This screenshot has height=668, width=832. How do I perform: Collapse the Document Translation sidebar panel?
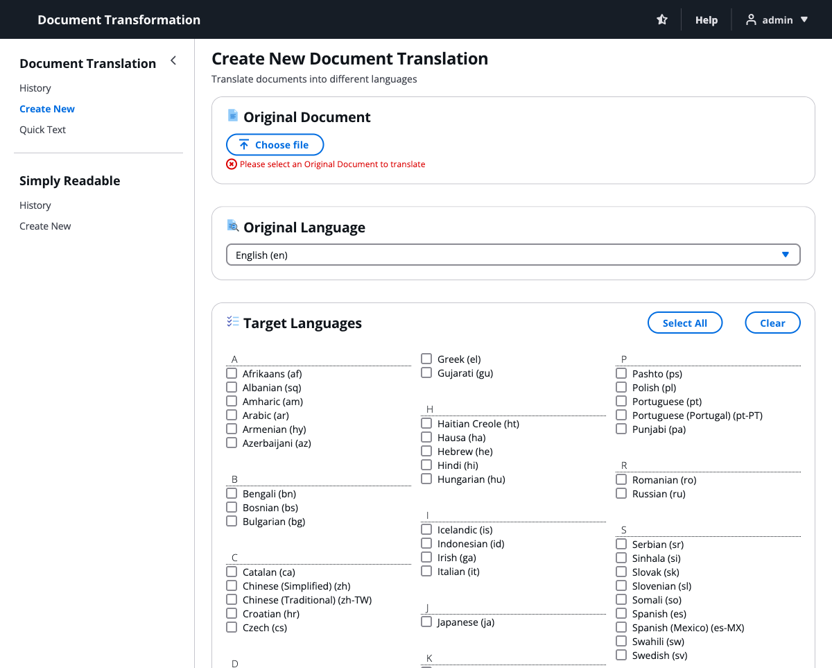pos(173,60)
